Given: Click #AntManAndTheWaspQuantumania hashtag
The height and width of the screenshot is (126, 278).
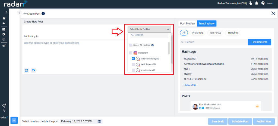Looking at the screenshot, I should (204, 64).
